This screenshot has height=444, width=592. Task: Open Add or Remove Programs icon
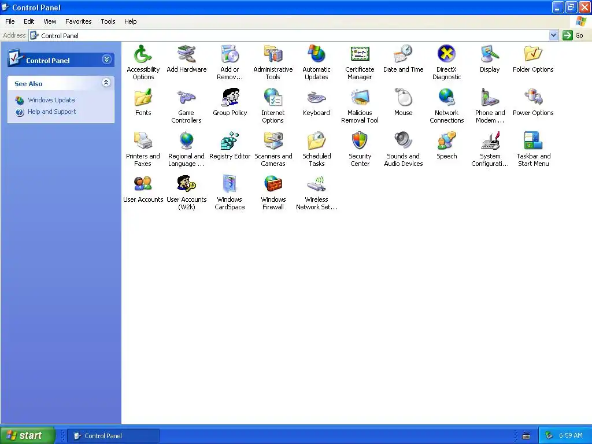230,62
